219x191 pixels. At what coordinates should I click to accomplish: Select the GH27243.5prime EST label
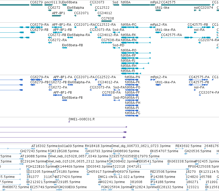(x=33, y=151)
